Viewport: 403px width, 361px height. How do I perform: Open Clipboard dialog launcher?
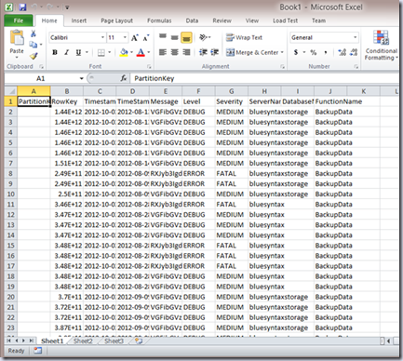coord(41,67)
